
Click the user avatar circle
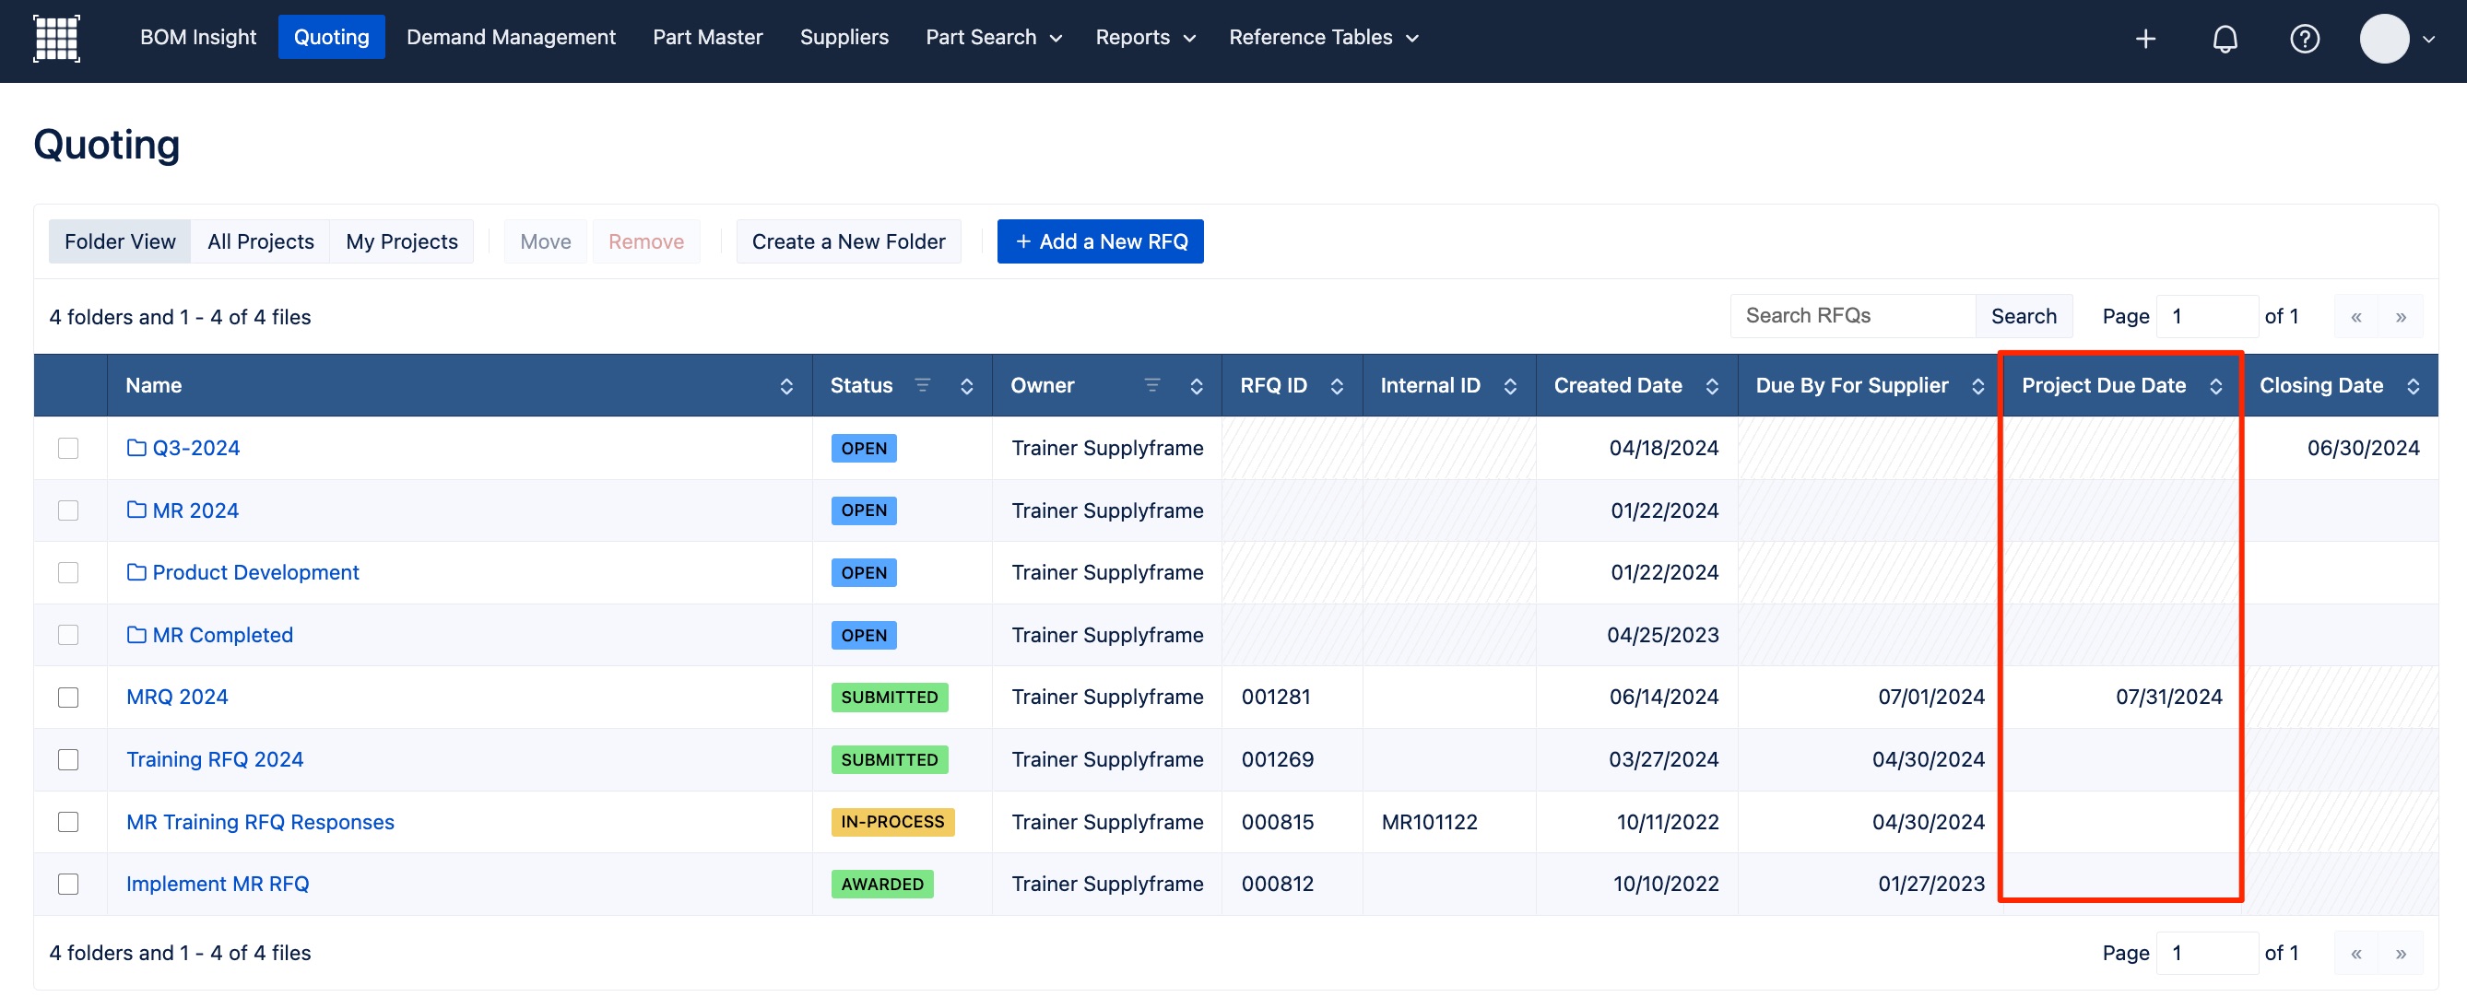pyautogui.click(x=2384, y=39)
